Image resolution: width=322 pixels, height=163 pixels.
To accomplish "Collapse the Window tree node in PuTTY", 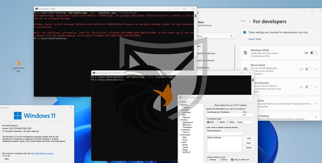I will point(180,120).
